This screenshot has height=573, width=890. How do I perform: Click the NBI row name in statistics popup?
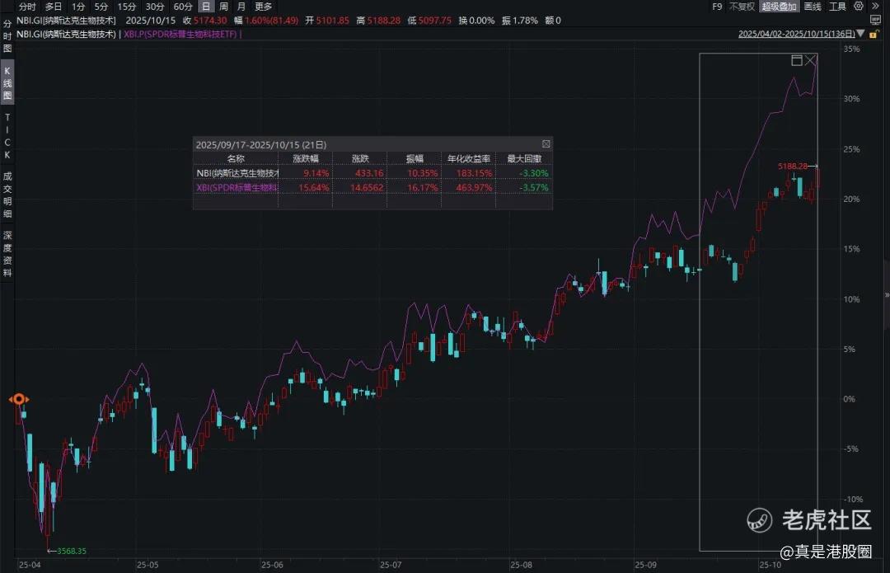[237, 172]
